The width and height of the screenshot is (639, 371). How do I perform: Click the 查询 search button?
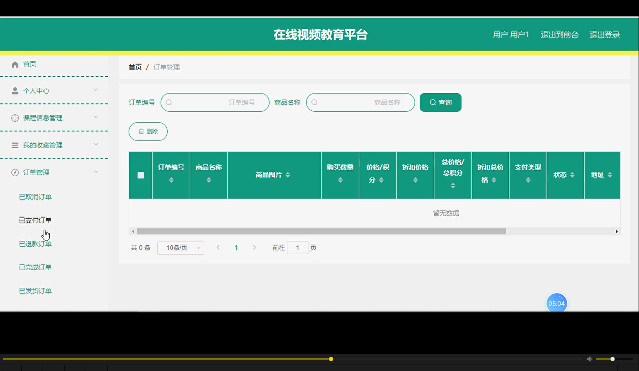click(440, 102)
